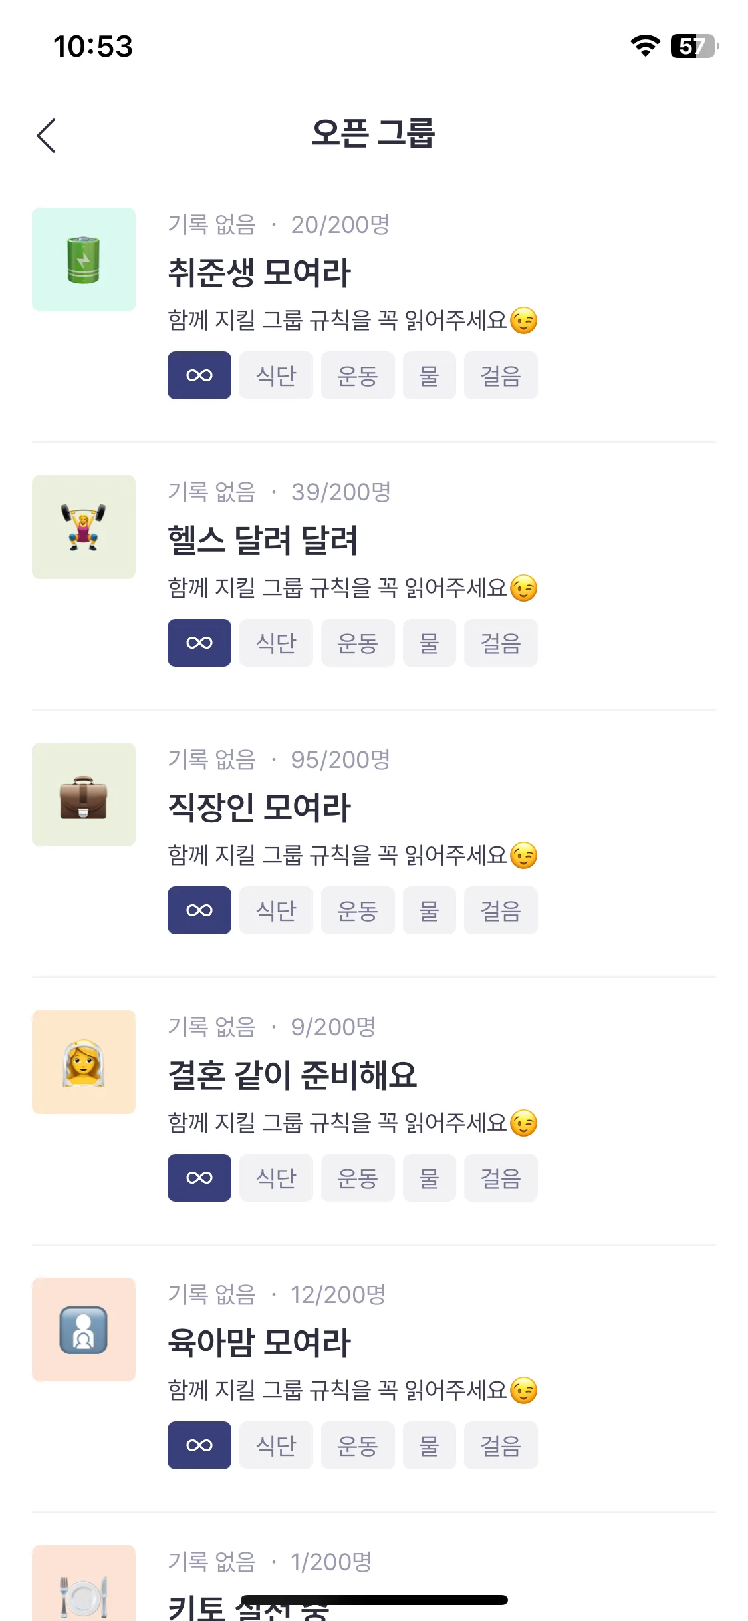Tap 운동 tag under 헬스 달려 달려
The width and height of the screenshot is (748, 1621).
click(x=358, y=643)
